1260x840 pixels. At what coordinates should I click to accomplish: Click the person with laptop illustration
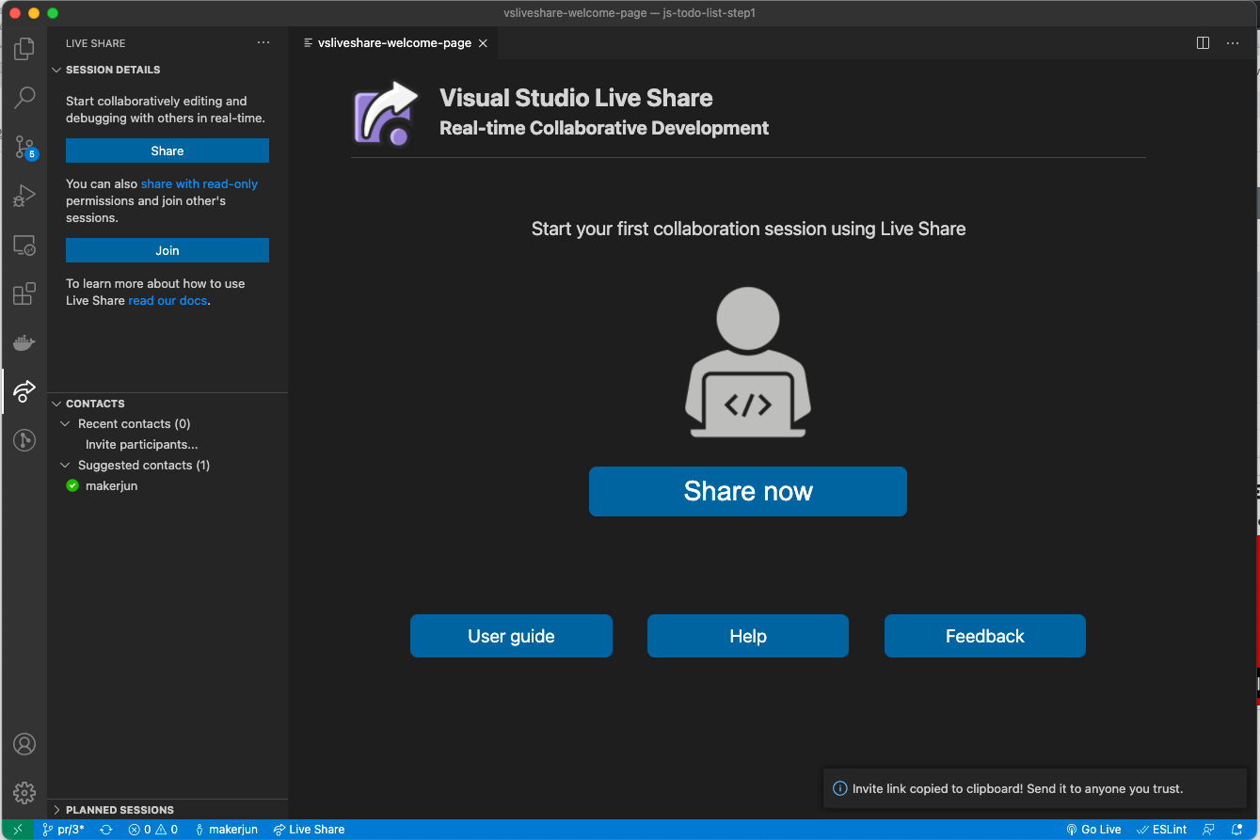point(748,362)
